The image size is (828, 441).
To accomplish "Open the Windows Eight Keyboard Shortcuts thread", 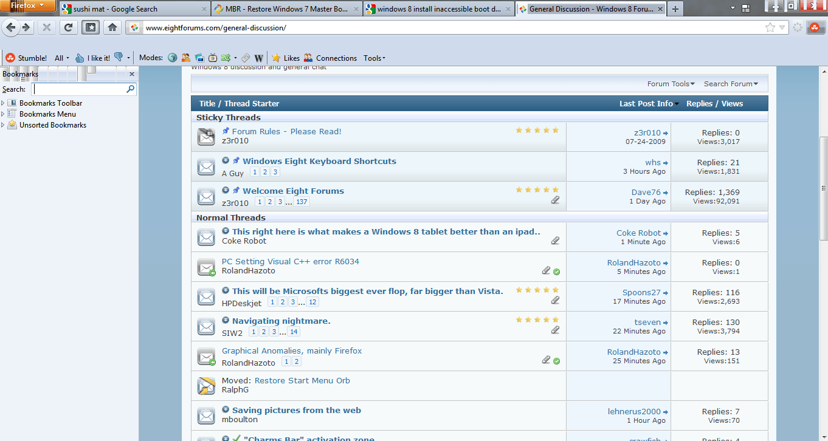I will click(x=319, y=161).
